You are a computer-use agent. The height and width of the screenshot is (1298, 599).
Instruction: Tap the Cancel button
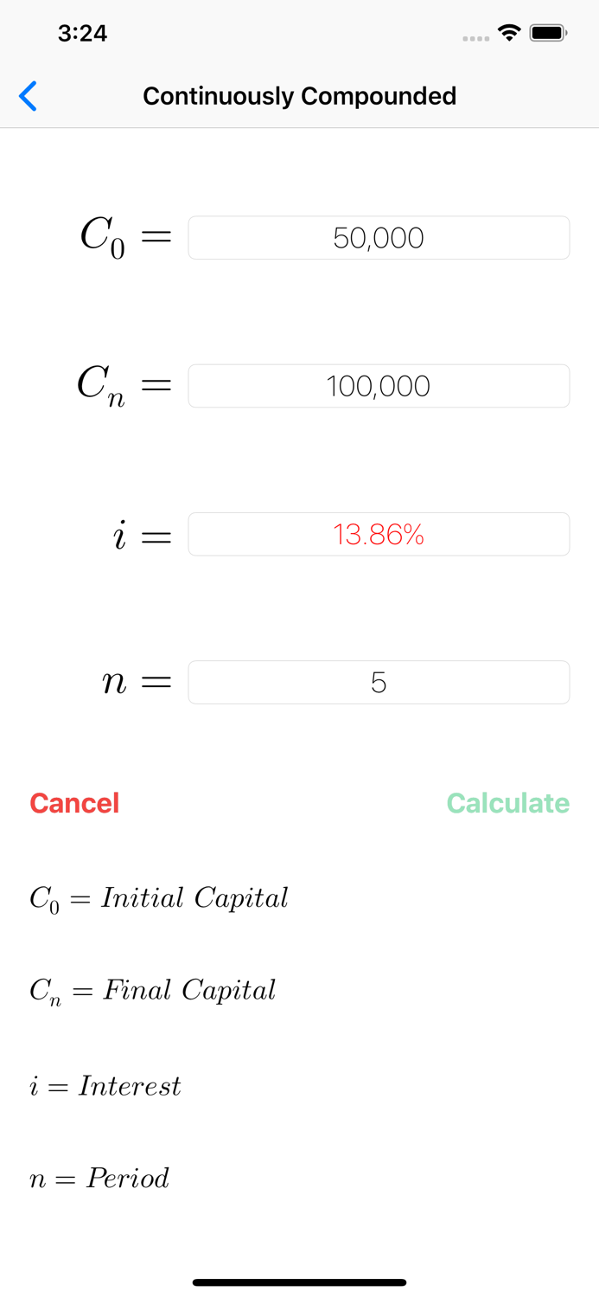coord(74,803)
